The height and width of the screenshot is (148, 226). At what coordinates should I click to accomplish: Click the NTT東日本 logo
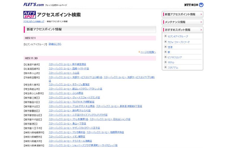point(194,5)
